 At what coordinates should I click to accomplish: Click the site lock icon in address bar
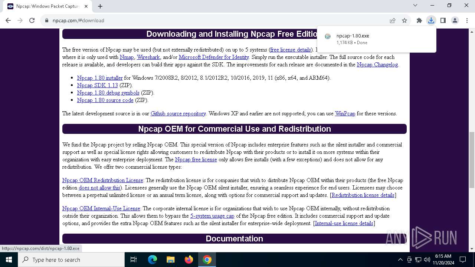click(x=47, y=20)
